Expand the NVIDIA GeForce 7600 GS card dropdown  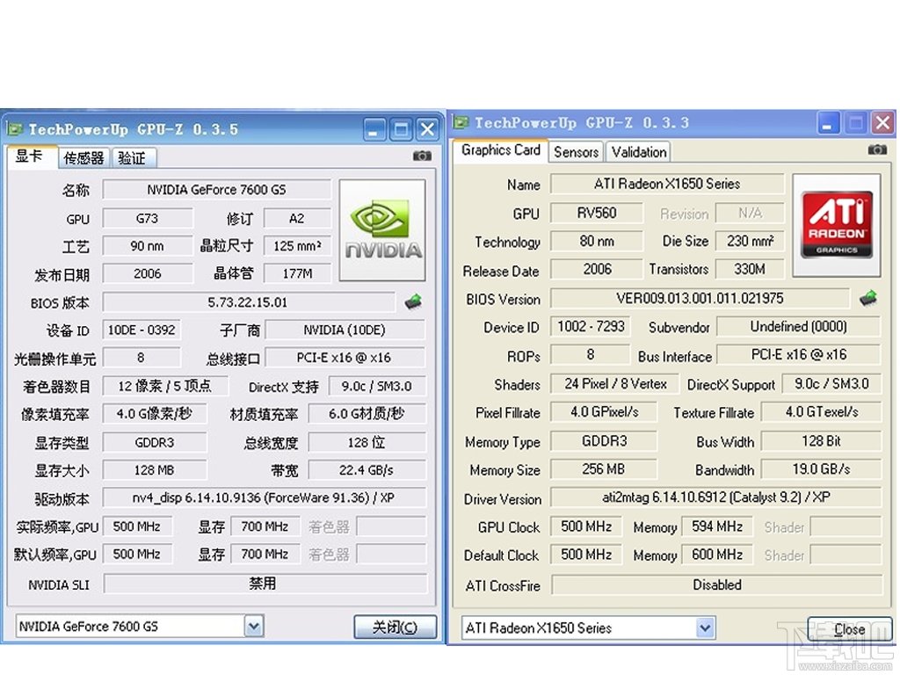tap(254, 626)
